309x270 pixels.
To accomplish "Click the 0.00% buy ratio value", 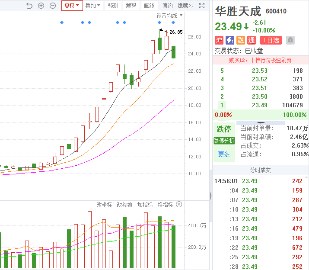I will [x=223, y=115].
